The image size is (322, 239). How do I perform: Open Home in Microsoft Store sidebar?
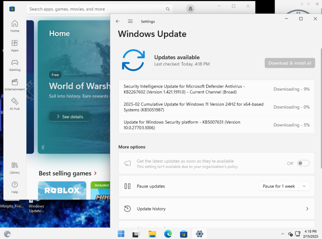(x=15, y=26)
